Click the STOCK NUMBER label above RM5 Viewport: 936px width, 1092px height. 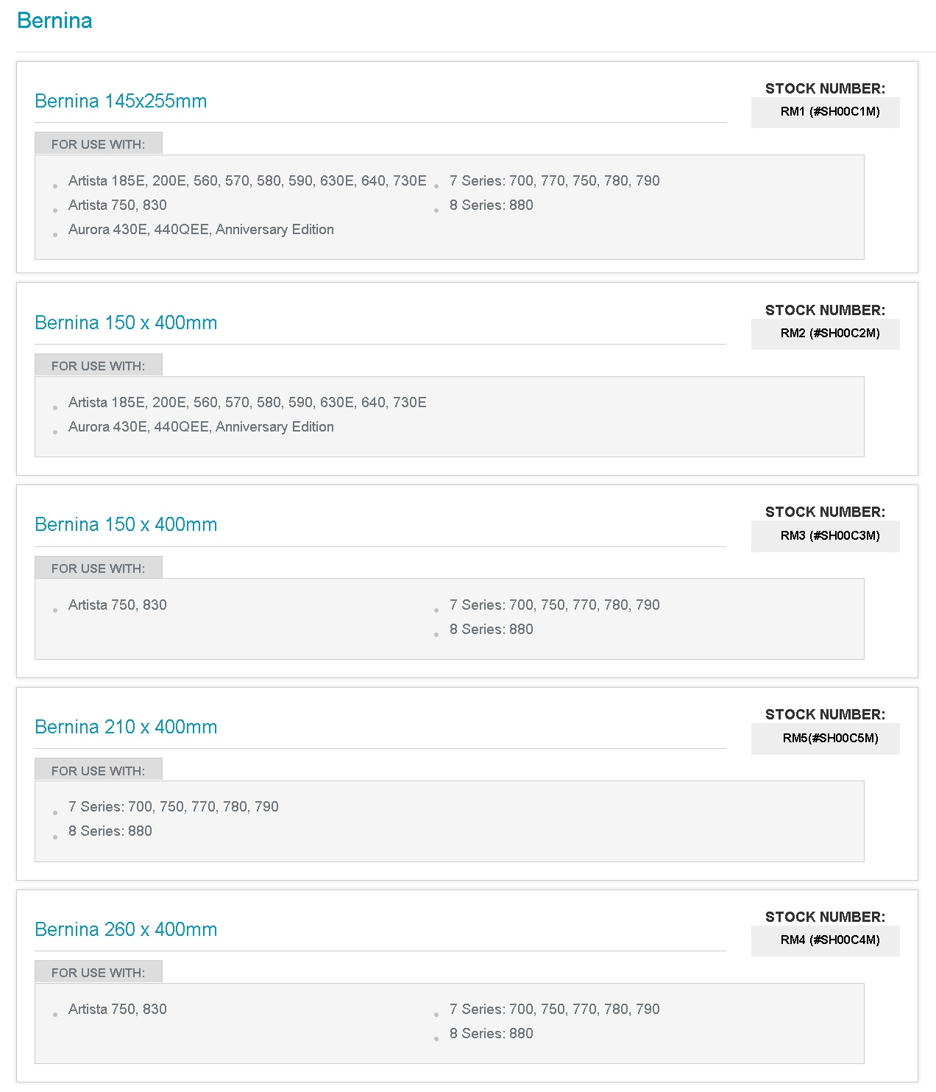click(825, 715)
